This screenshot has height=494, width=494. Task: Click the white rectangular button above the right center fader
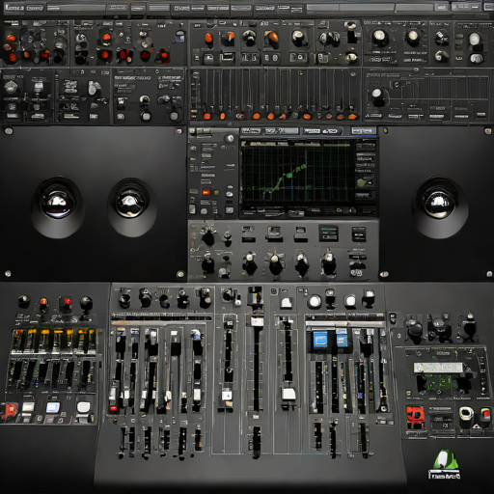287,302
